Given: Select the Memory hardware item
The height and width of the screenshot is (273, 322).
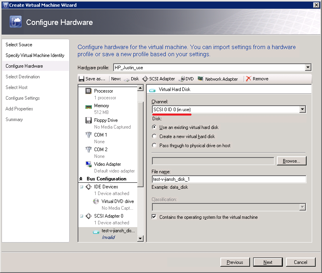Looking at the screenshot, I should pos(101,106).
